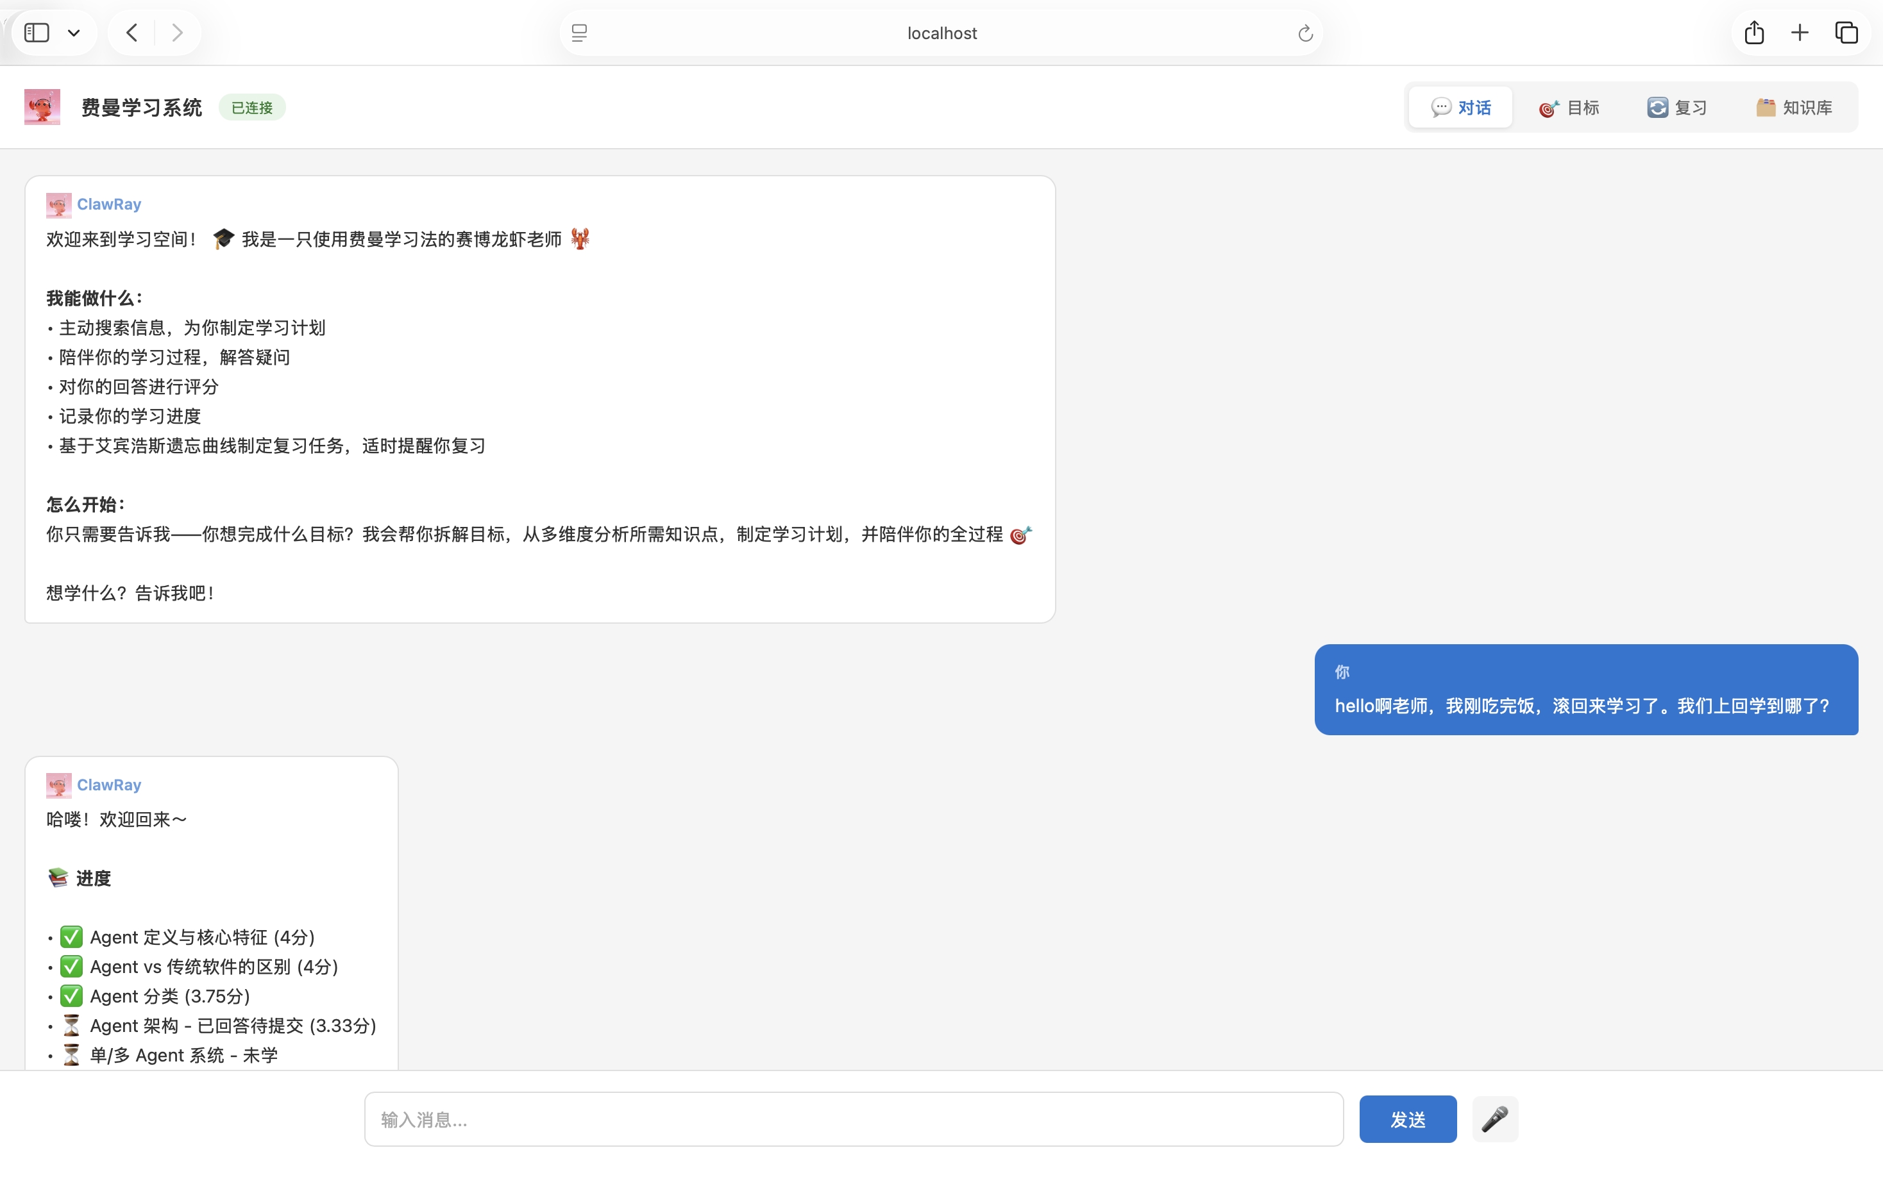This screenshot has width=1883, height=1182.
Task: Show the tab overview
Action: [x=1847, y=33]
